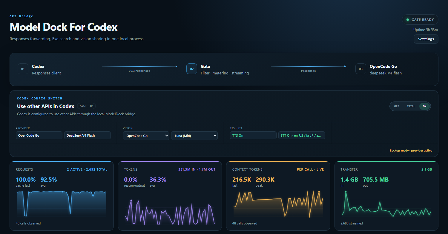Click the 'Use other APIs in Codex' heading
448x234 pixels.
(x=46, y=106)
